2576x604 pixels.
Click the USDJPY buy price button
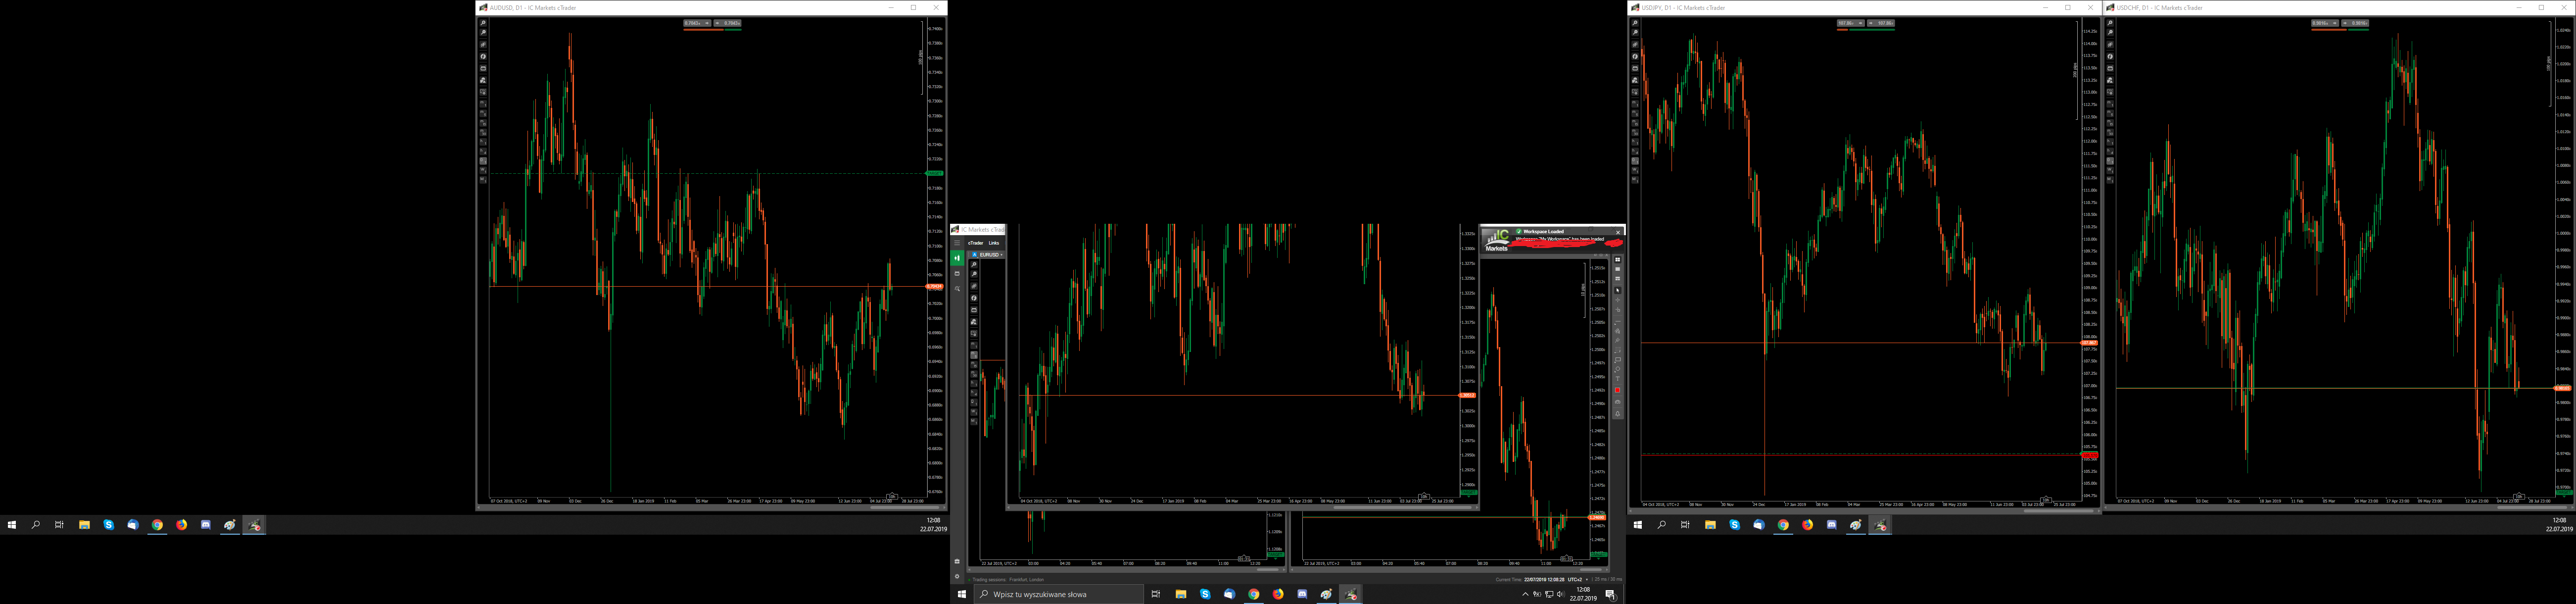[x=1881, y=23]
